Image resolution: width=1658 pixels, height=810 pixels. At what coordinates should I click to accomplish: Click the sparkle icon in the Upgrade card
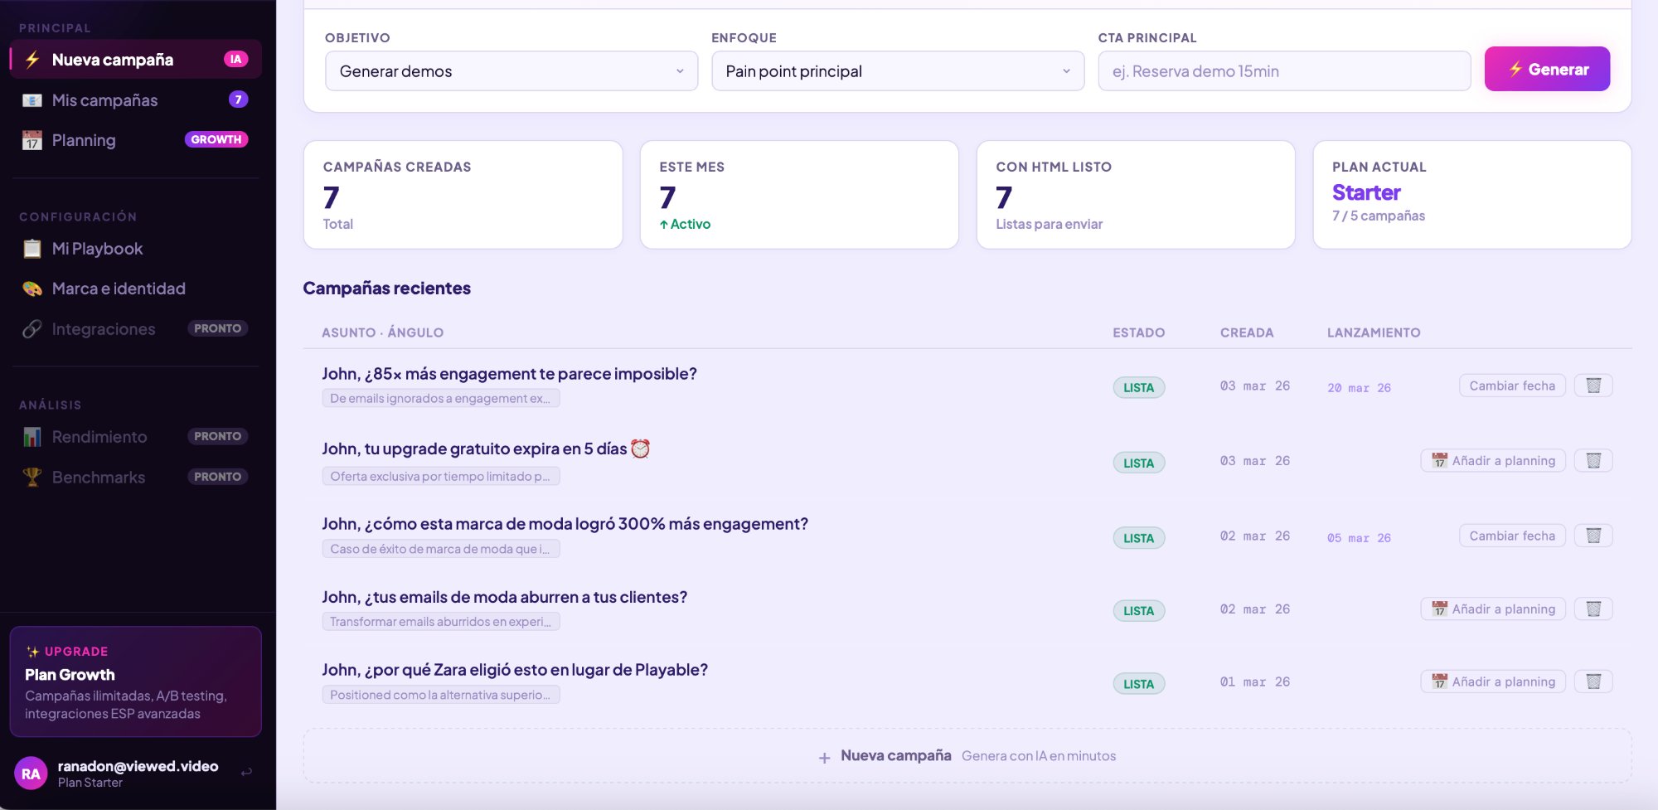(x=32, y=652)
